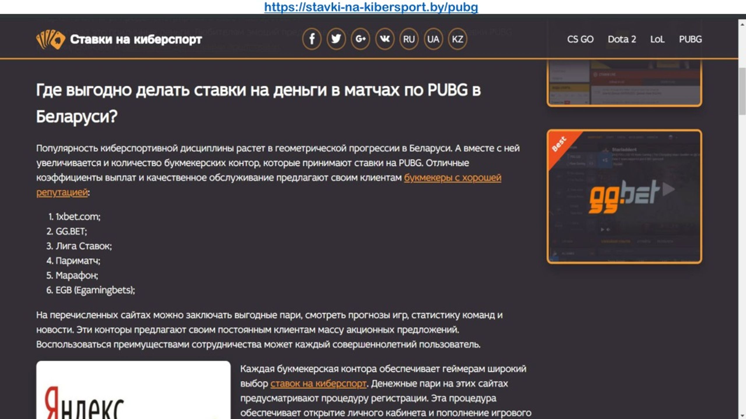
Task: Open the Google Plus social icon
Action: 360,39
